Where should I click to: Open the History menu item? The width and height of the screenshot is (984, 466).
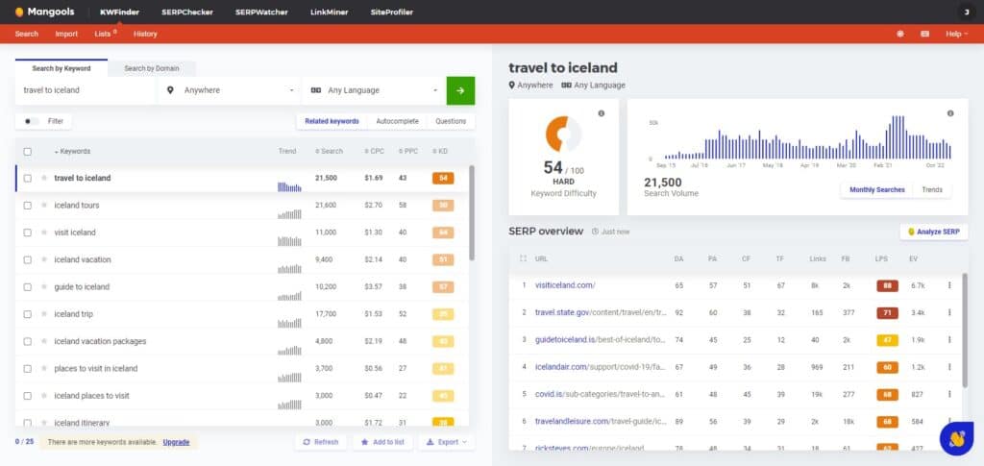pyautogui.click(x=145, y=34)
